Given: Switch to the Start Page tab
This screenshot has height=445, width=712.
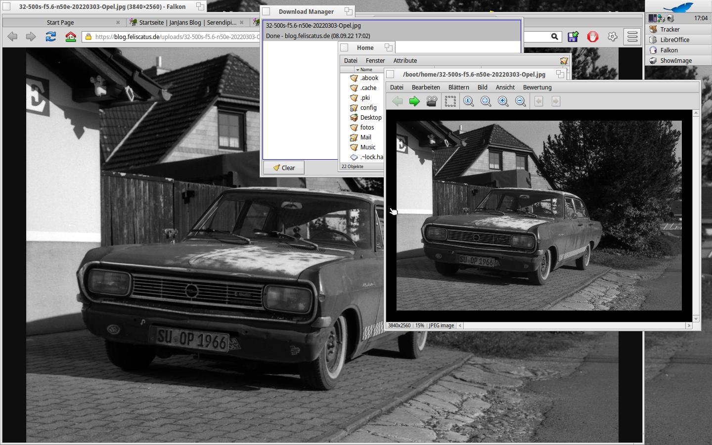Looking at the screenshot, I should [60, 22].
